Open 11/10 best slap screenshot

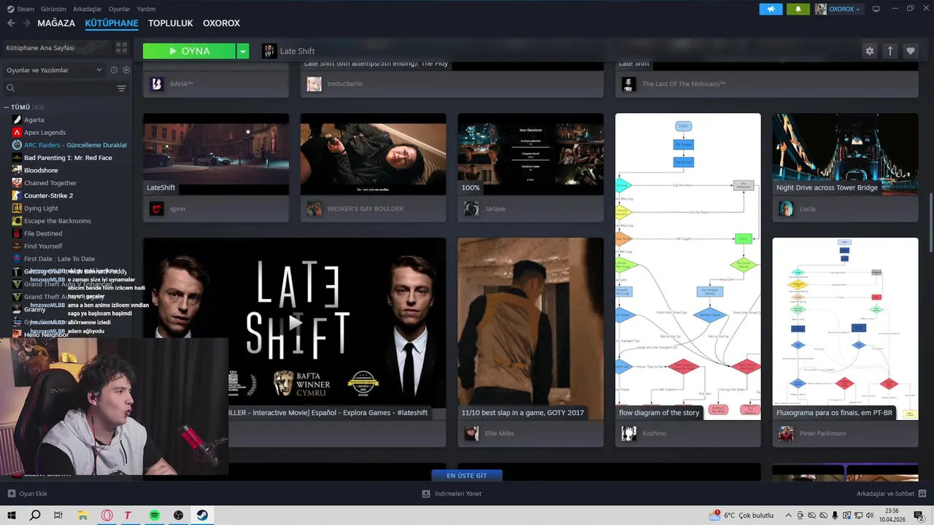click(x=530, y=328)
